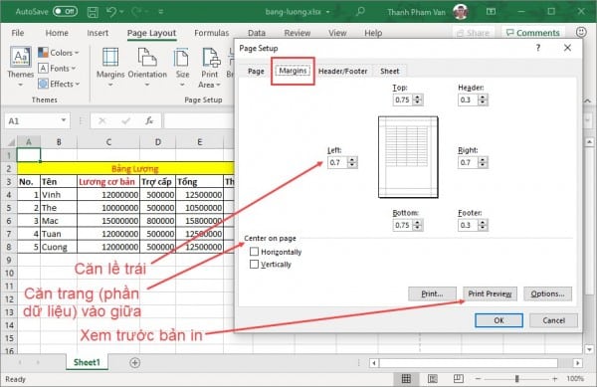
Task: Expand the Colors theme dropdown
Action: [x=77, y=53]
